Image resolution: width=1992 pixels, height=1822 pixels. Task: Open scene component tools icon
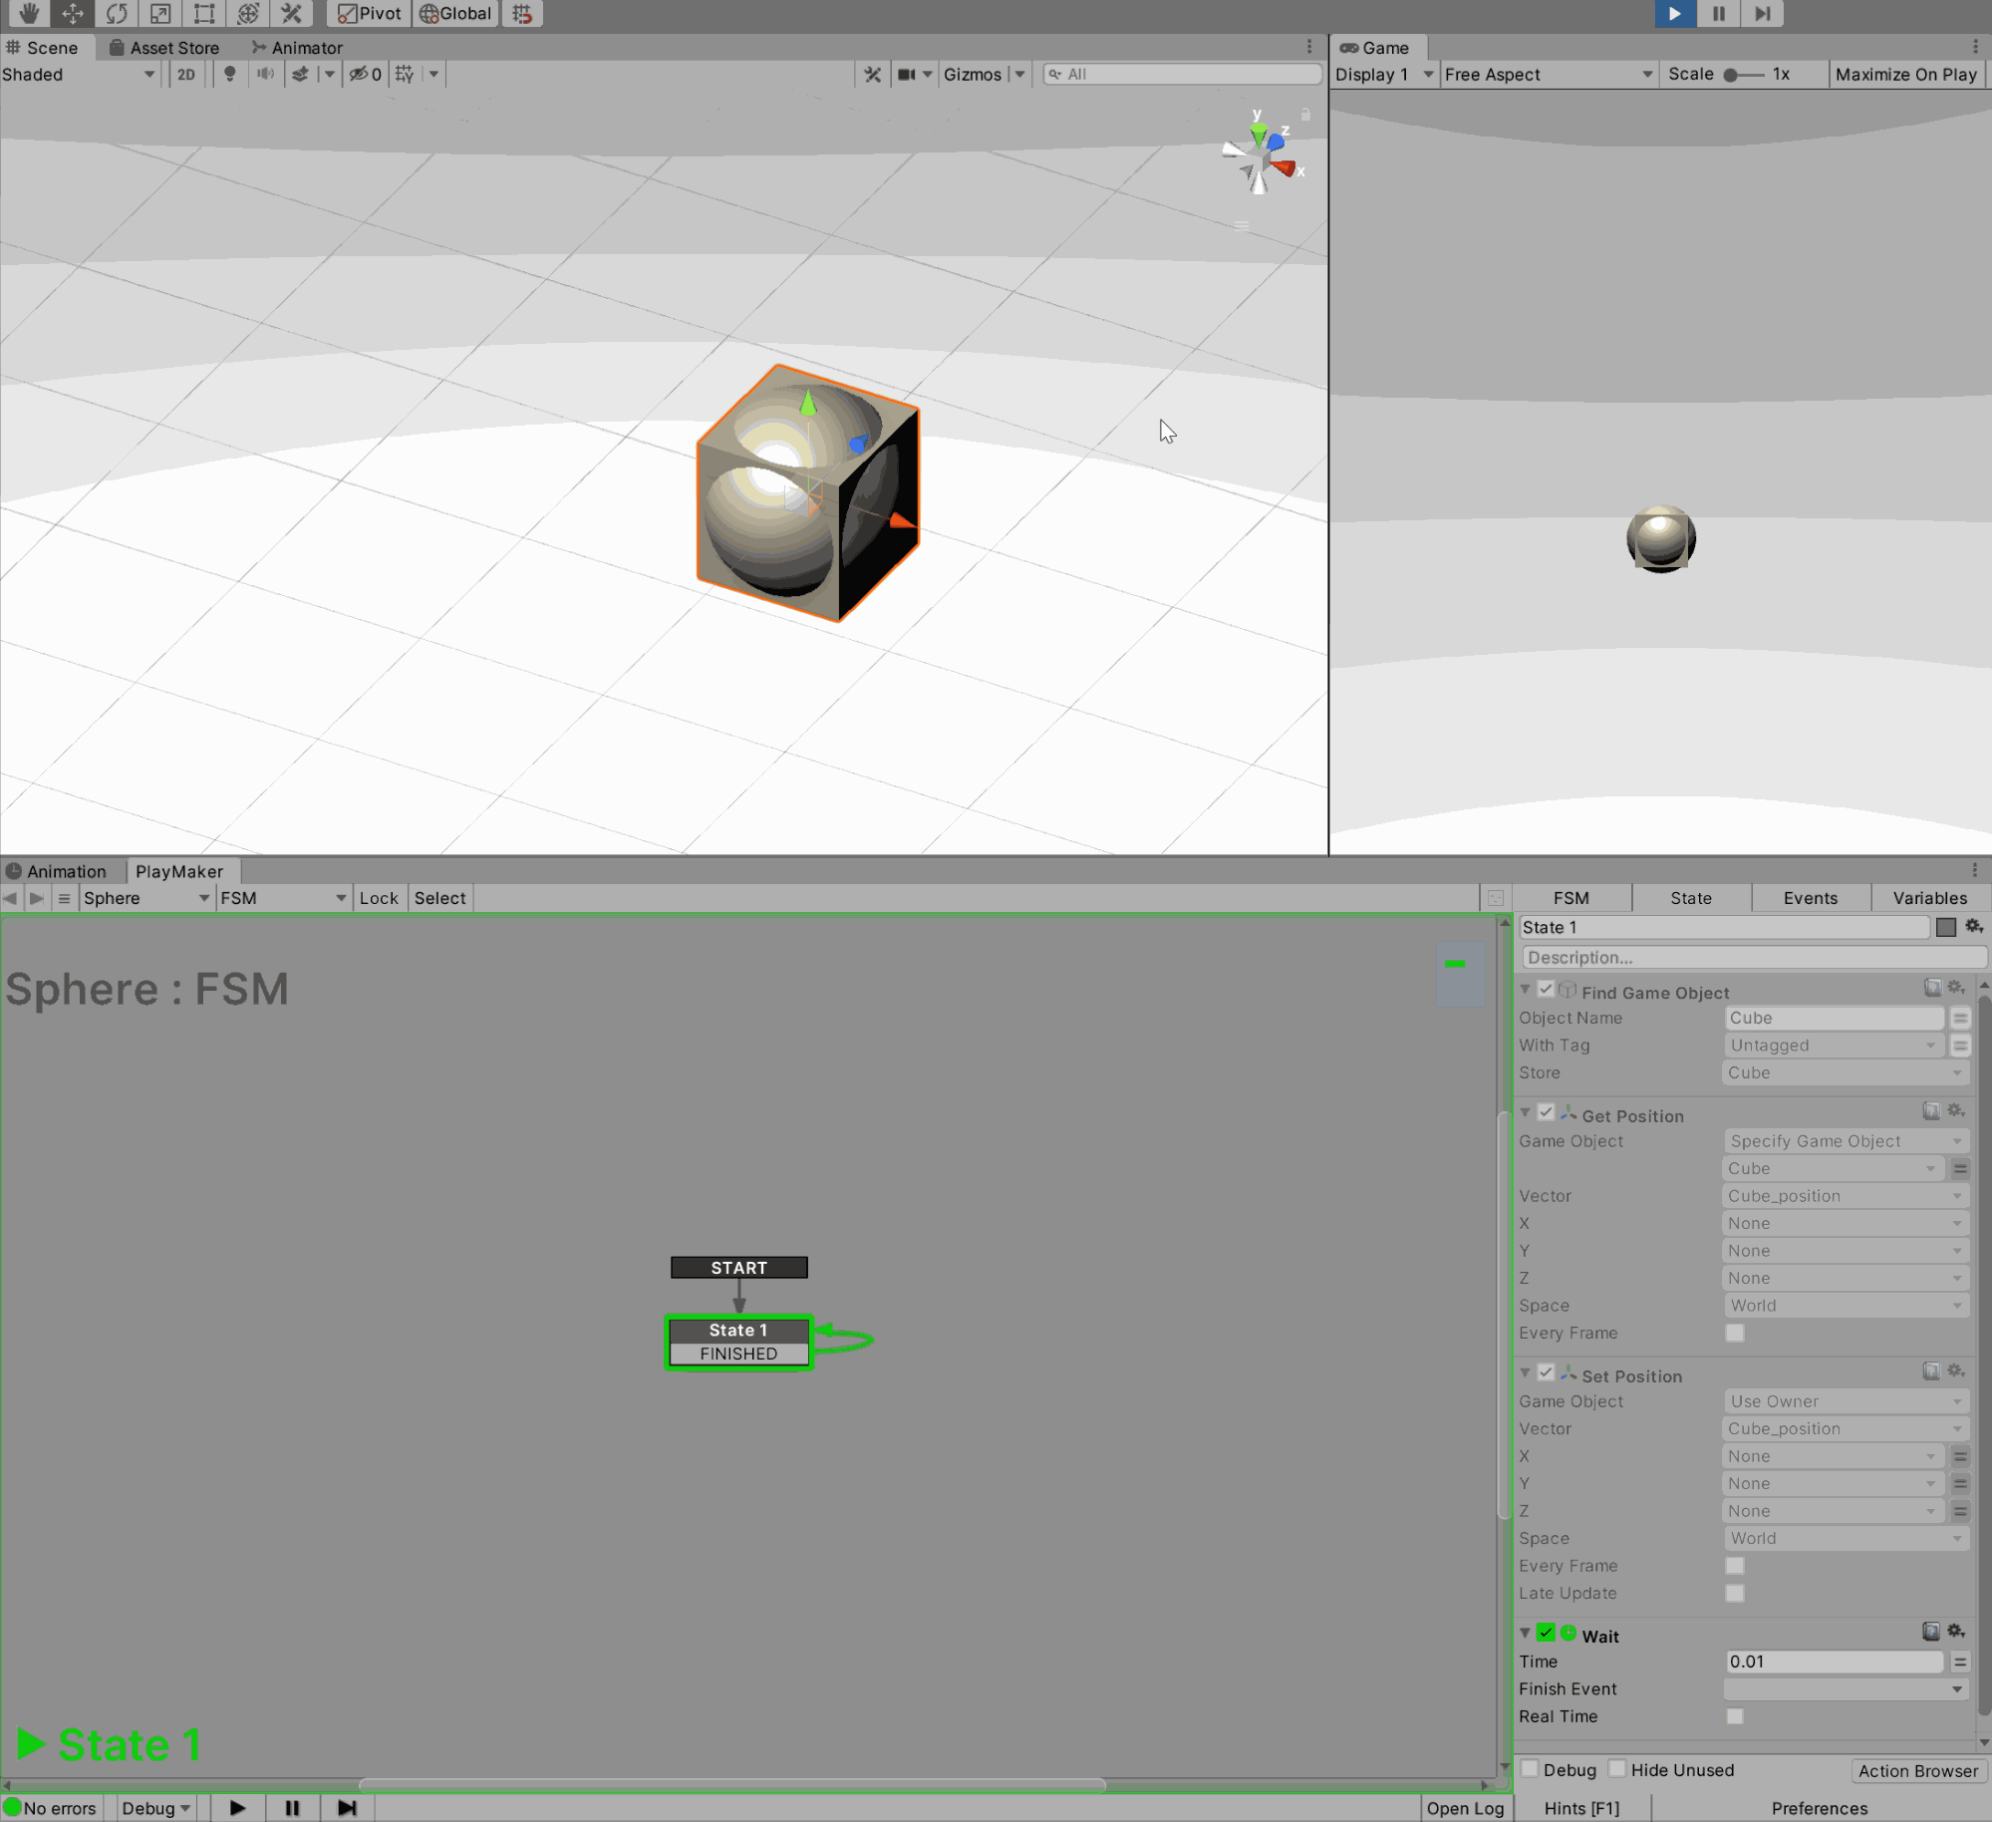coord(872,74)
